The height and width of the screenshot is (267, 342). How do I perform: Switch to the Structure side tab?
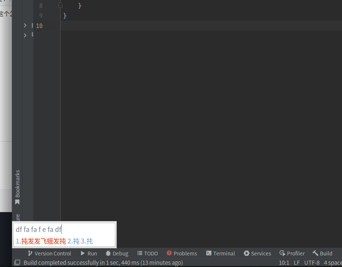pyautogui.click(x=17, y=218)
